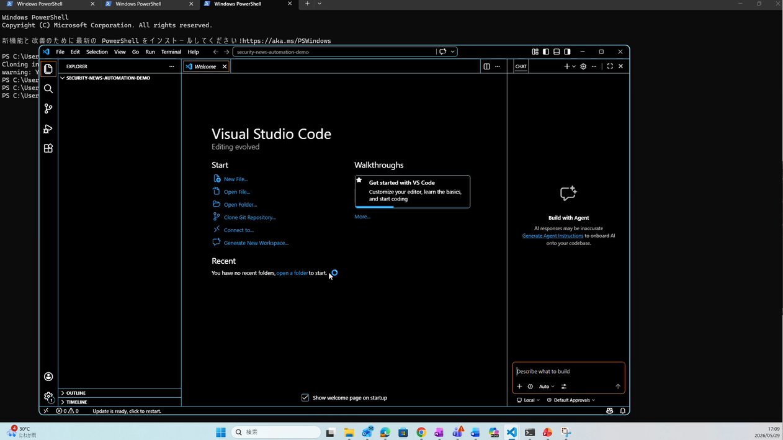Click the Open Folder... link
Image resolution: width=783 pixels, height=440 pixels.
(x=240, y=205)
